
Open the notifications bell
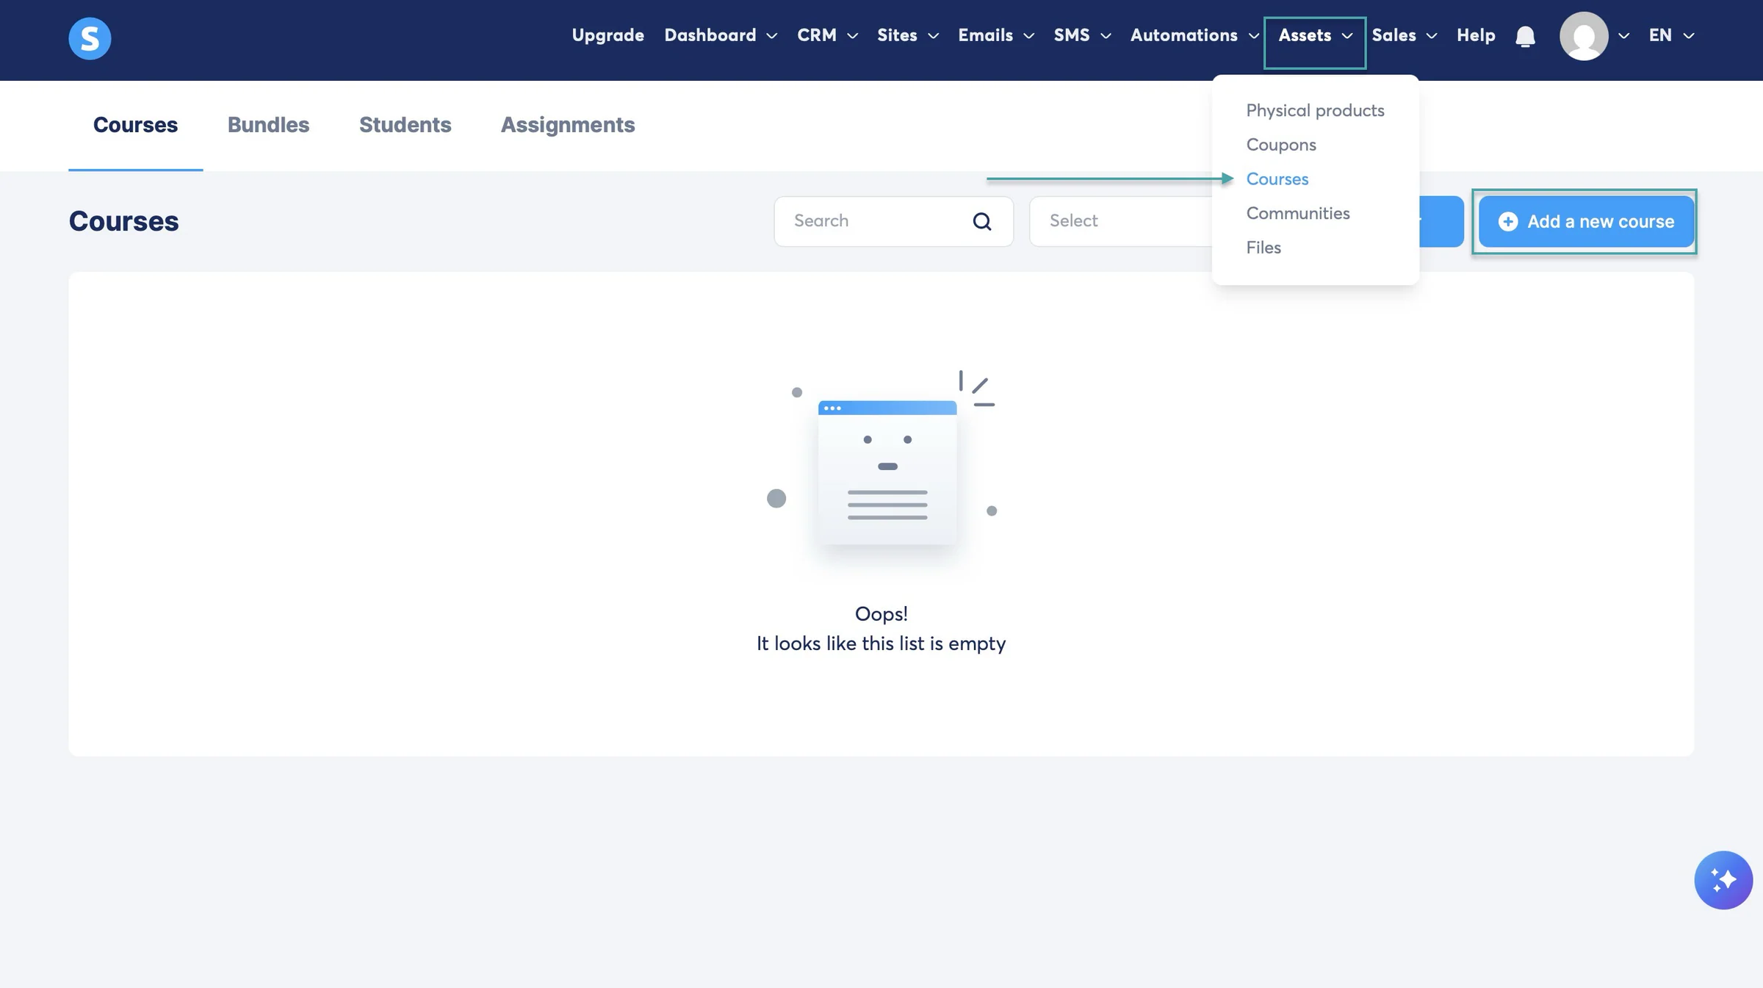(x=1525, y=36)
